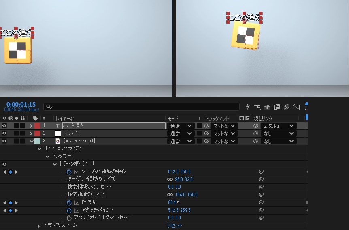Click red label color of ヌル 1 layer

pos(37,133)
